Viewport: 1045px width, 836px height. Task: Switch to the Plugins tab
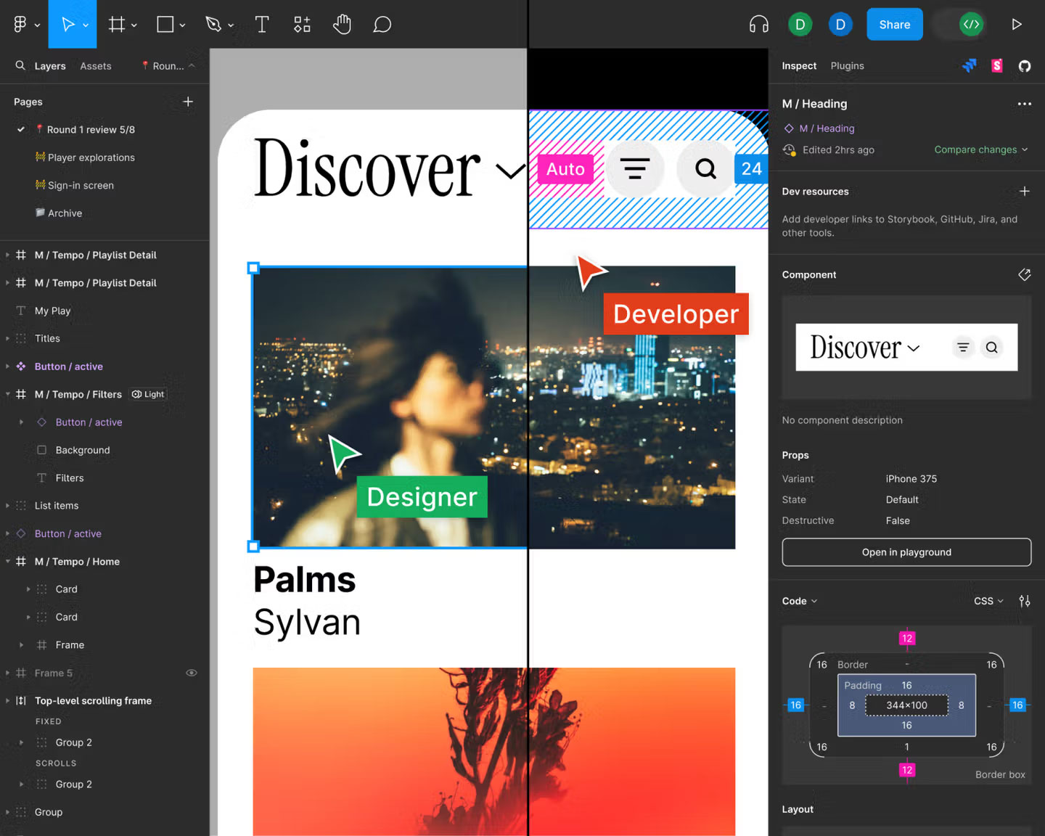coord(847,65)
